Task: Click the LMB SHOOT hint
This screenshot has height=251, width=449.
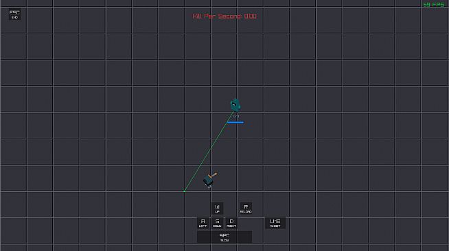Action: 275,223
